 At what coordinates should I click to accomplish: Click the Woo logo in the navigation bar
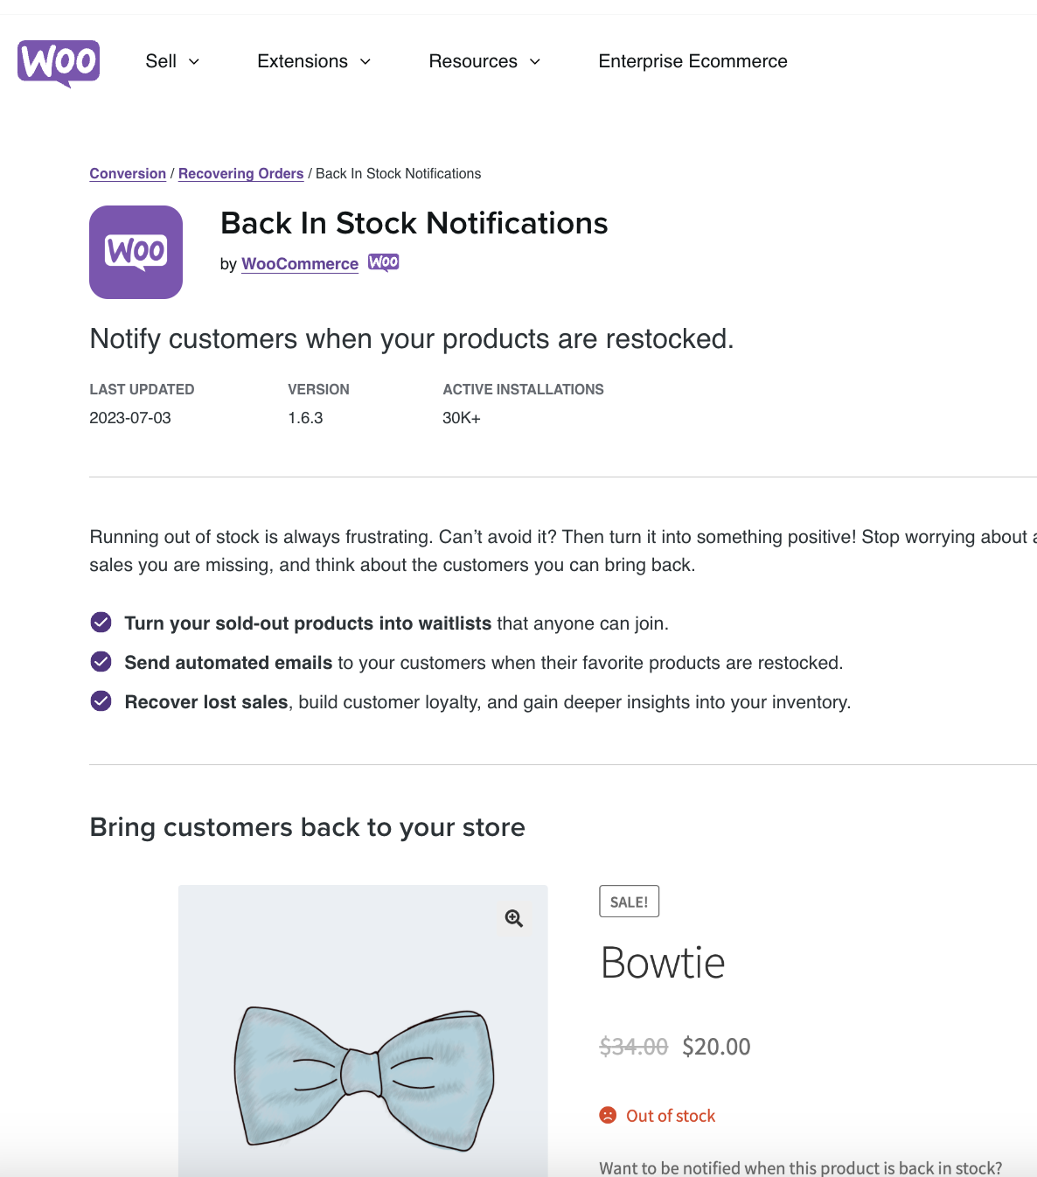(58, 62)
